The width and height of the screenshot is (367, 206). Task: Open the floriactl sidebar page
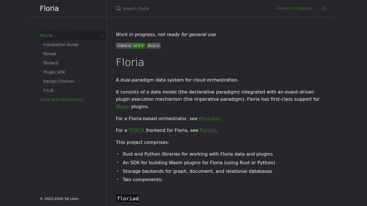(51, 63)
